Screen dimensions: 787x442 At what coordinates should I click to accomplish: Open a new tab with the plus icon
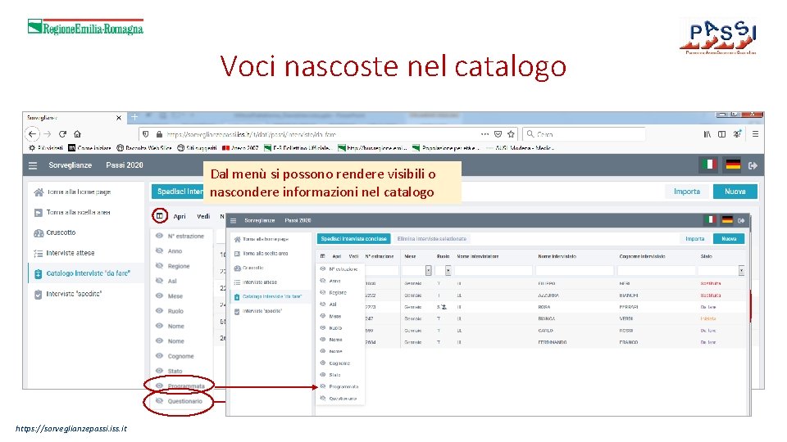134,117
